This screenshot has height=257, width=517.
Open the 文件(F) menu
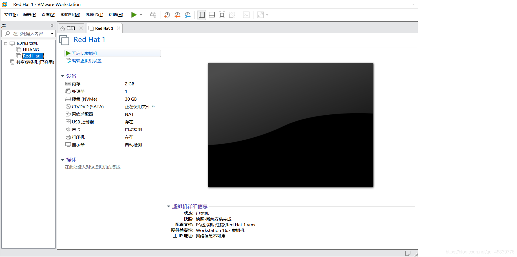click(x=11, y=15)
